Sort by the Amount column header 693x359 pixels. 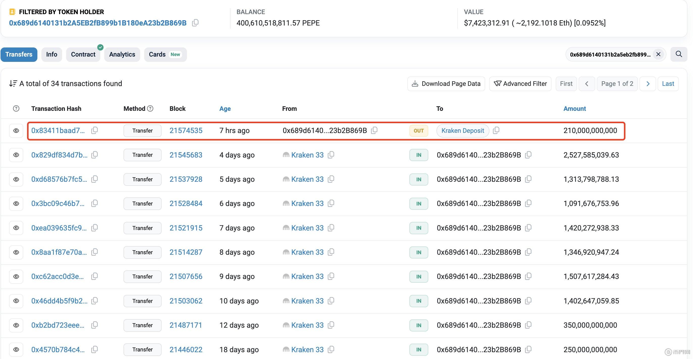574,108
